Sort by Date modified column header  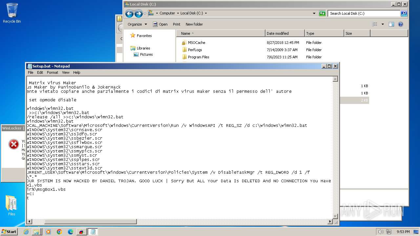pos(285,33)
